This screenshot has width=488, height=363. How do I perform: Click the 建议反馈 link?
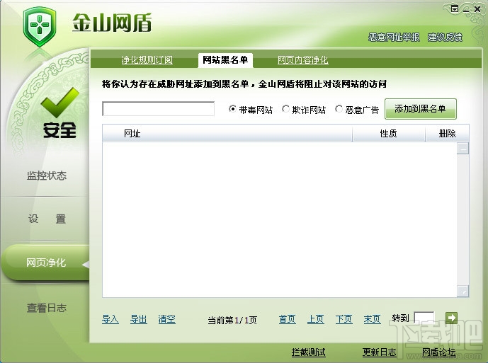click(445, 38)
